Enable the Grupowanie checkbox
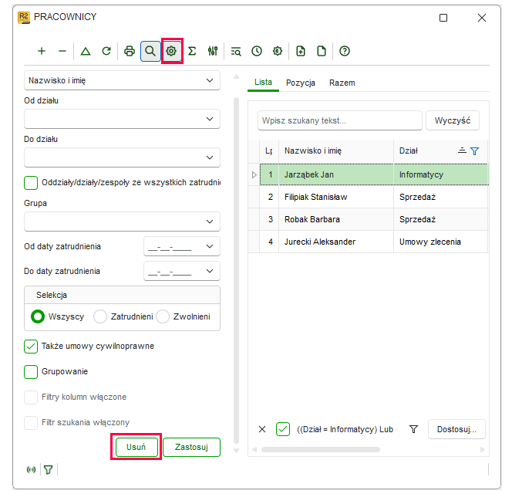 click(x=31, y=372)
